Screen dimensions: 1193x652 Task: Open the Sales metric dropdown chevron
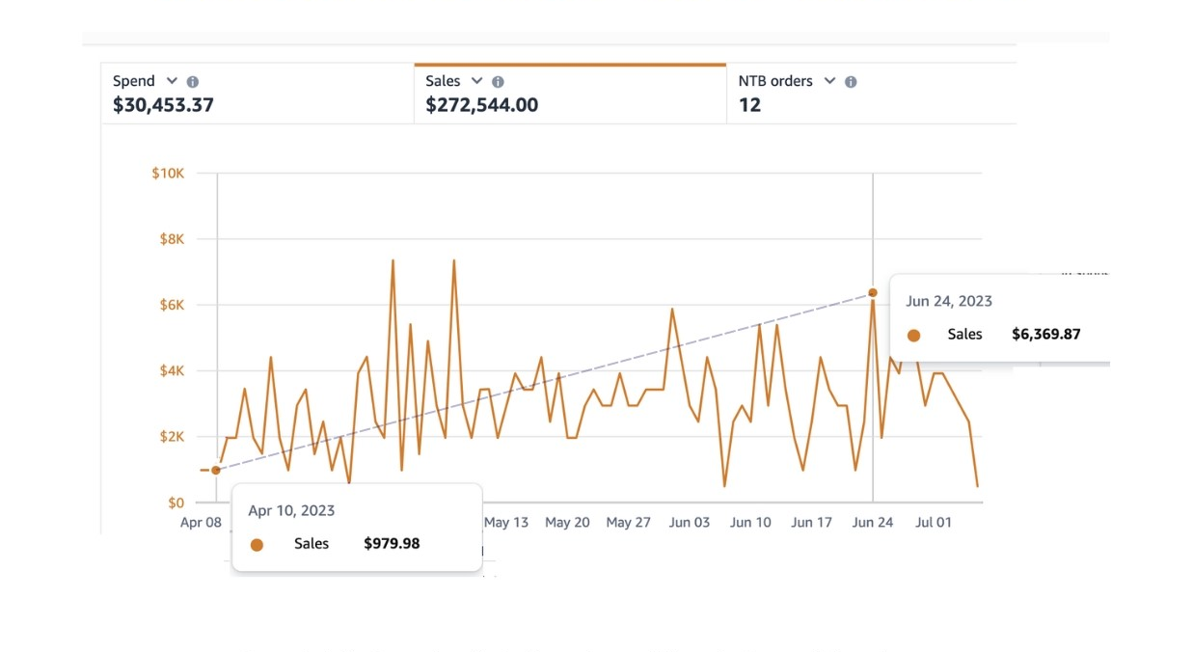(x=476, y=81)
